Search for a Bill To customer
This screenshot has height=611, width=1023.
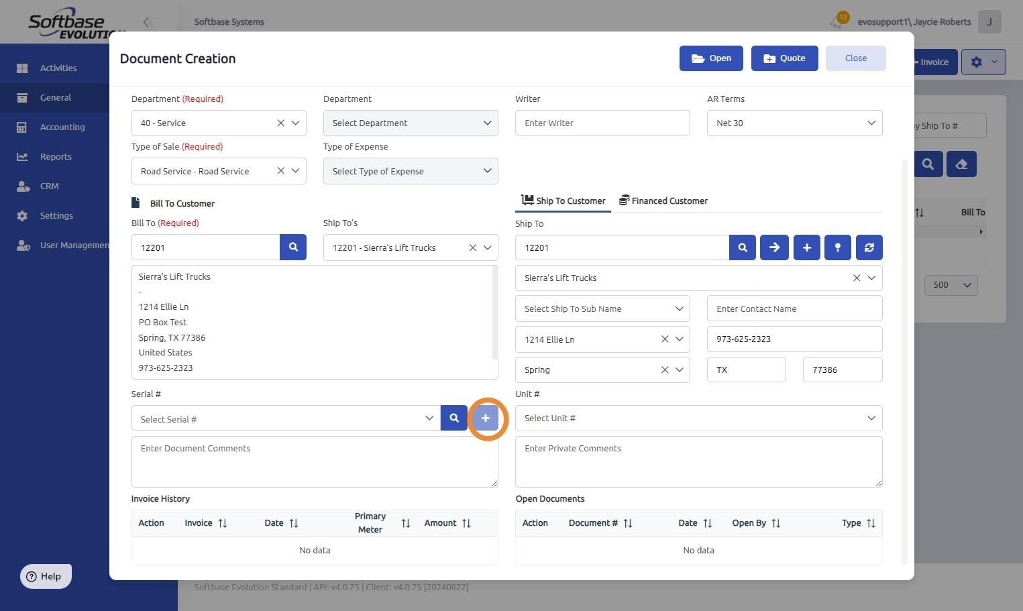point(293,247)
